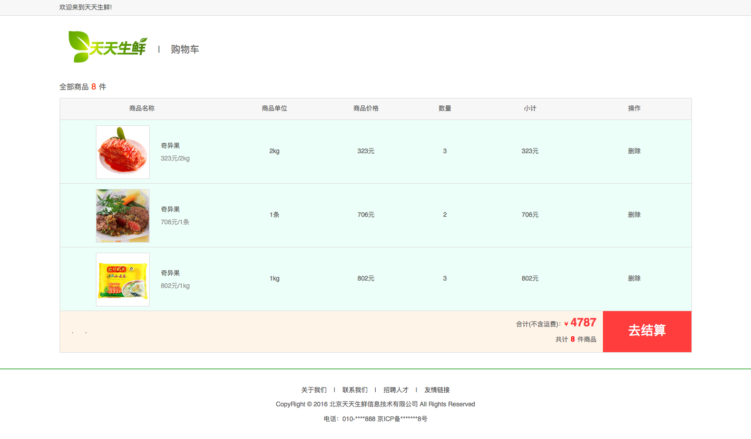Remove the 706元 product from cart
Image resolution: width=751 pixels, height=439 pixels.
(x=634, y=215)
